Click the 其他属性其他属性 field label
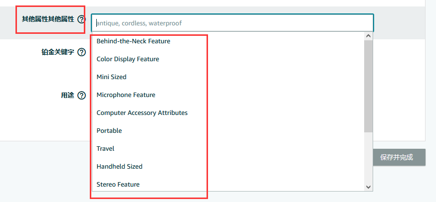 point(48,19)
